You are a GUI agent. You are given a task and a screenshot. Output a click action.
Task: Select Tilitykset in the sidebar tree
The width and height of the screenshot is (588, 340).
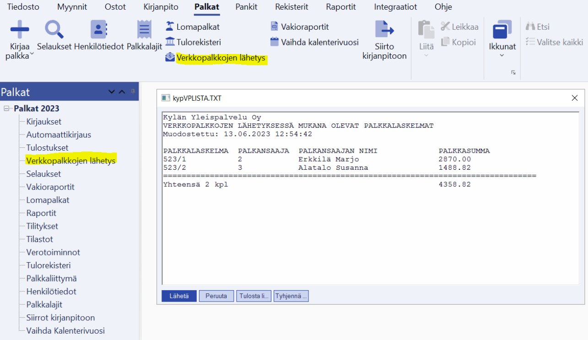click(42, 226)
